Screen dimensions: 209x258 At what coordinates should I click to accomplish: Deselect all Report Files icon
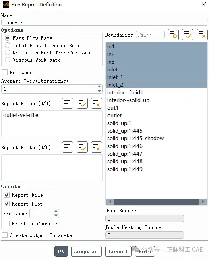pos(97,103)
